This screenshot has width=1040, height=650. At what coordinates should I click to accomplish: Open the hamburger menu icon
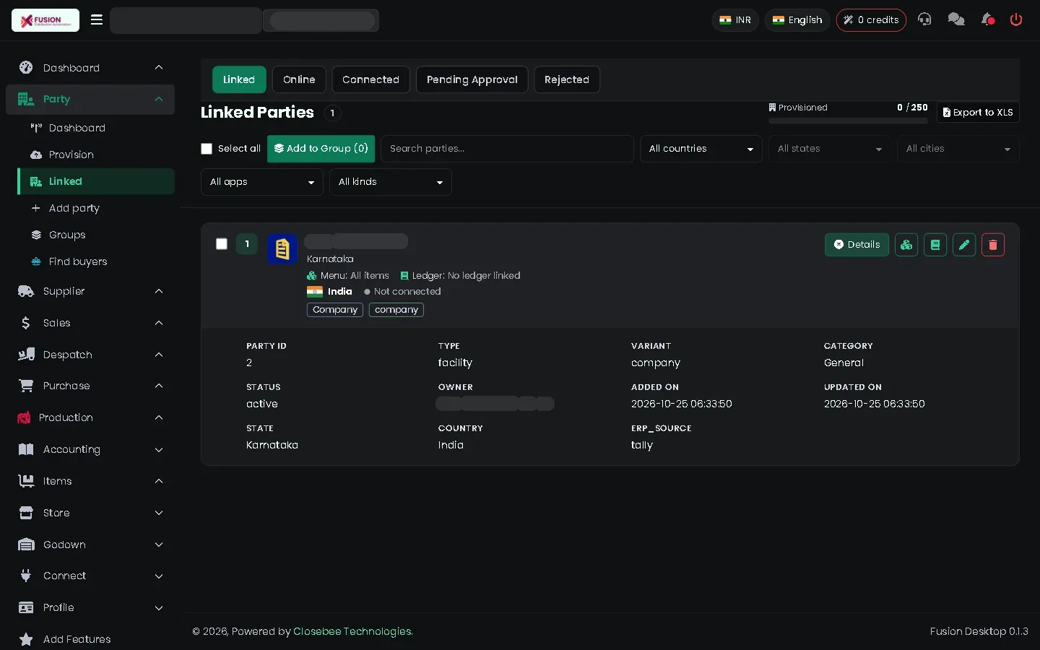(97, 19)
